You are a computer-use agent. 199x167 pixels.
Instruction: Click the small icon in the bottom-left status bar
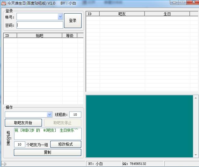pos(4,164)
